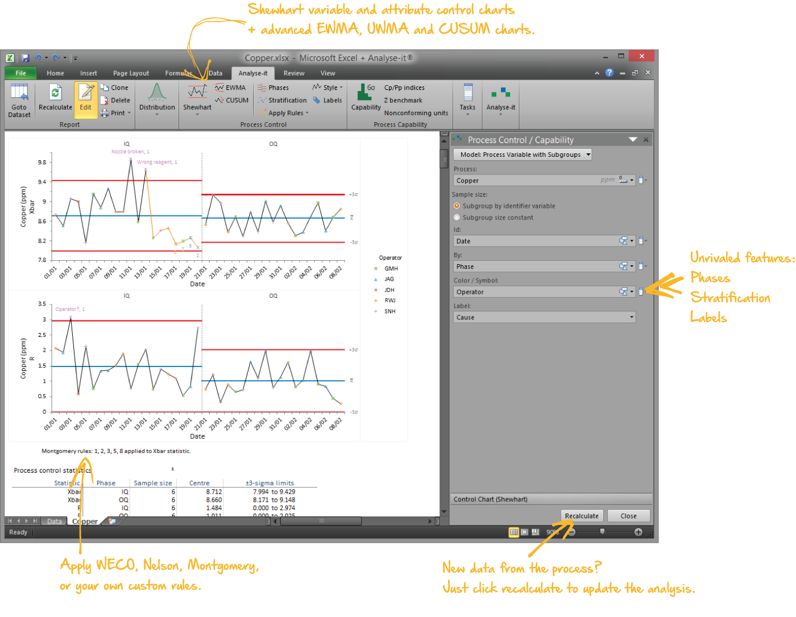Viewport: 796px width, 617px height.
Task: Zoom out with the minus button
Action: [x=572, y=532]
